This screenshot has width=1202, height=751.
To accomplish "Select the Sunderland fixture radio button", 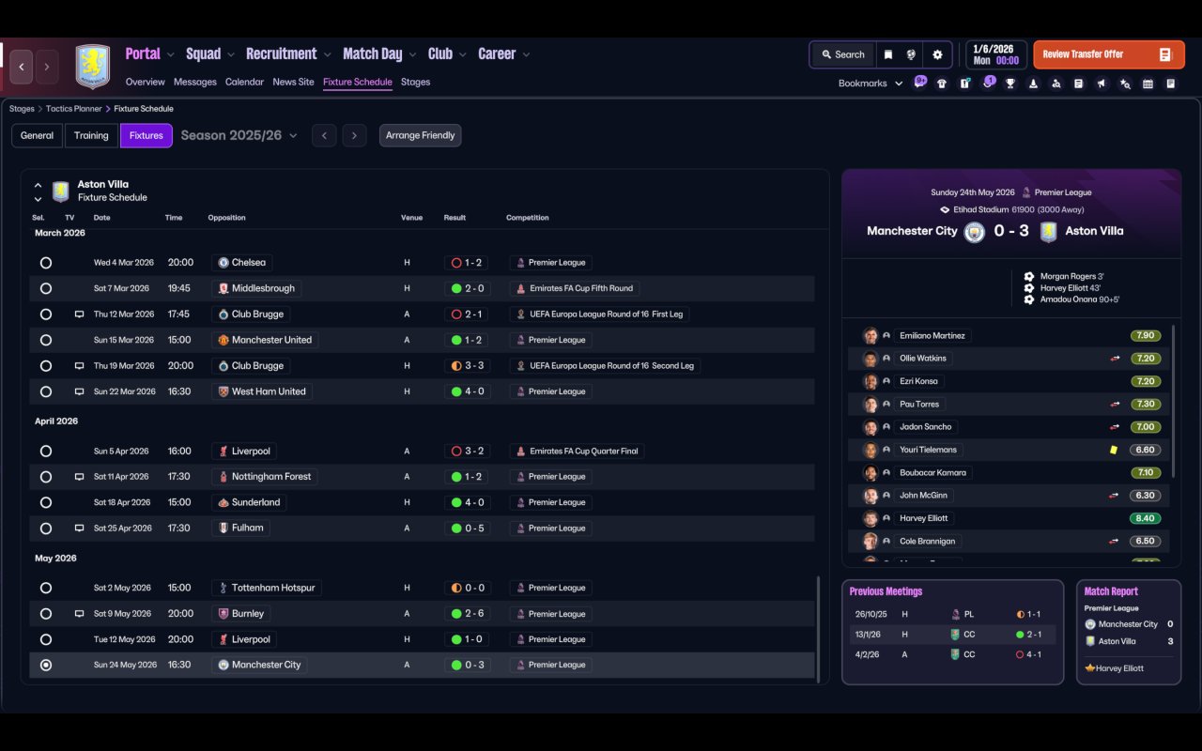I will (x=46, y=502).
